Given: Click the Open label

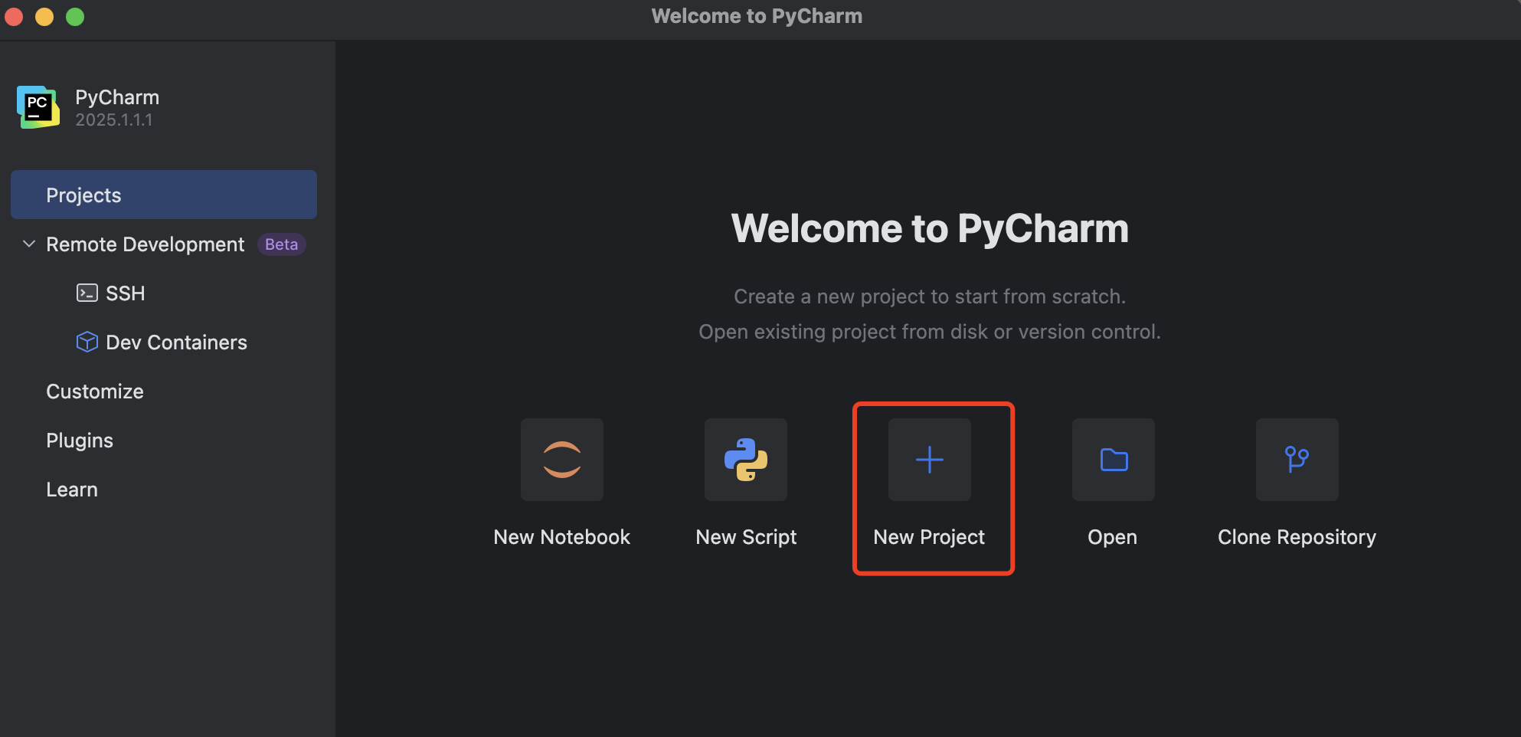Looking at the screenshot, I should (1113, 537).
